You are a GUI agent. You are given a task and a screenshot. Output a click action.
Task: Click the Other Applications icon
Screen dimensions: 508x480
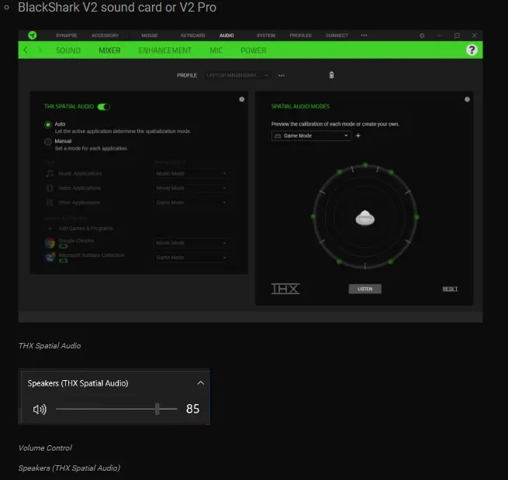(50, 203)
